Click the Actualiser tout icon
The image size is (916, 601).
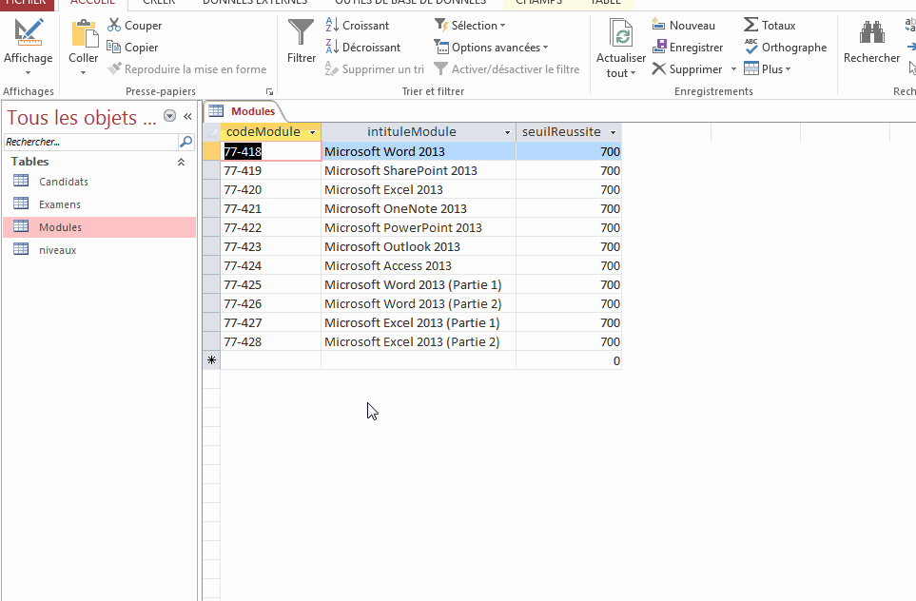pos(620,32)
